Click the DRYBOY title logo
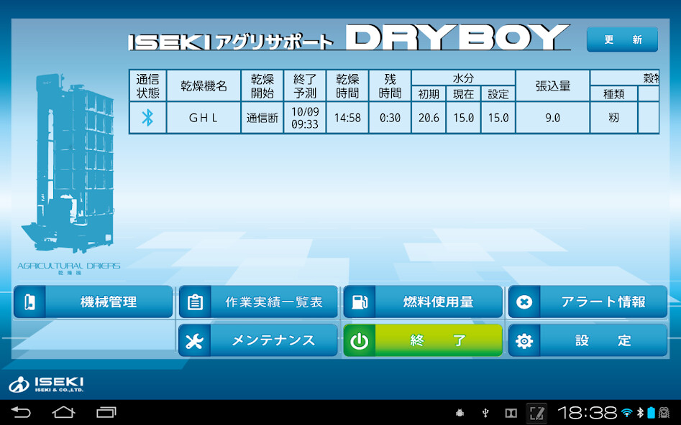 pos(457,37)
